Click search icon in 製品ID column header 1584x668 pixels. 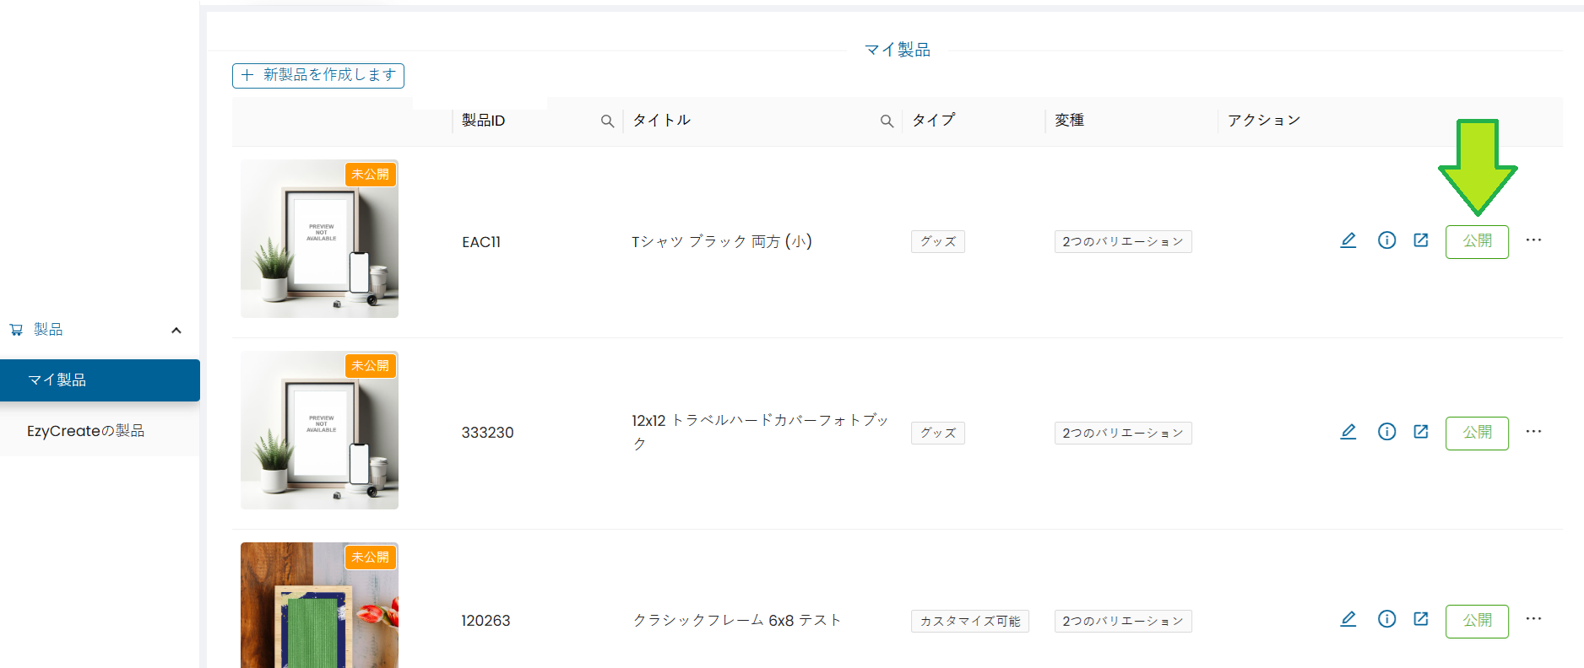[607, 121]
